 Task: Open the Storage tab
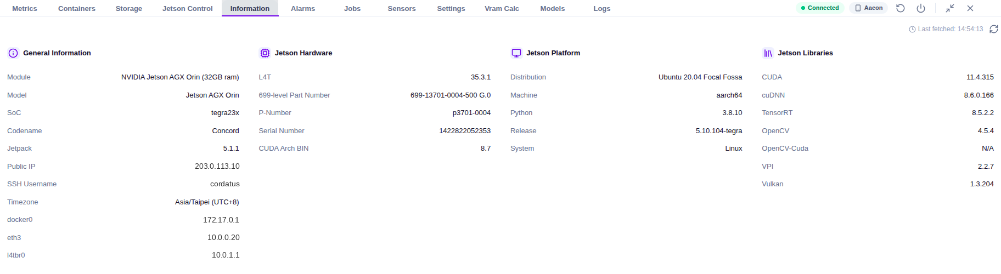pos(129,9)
